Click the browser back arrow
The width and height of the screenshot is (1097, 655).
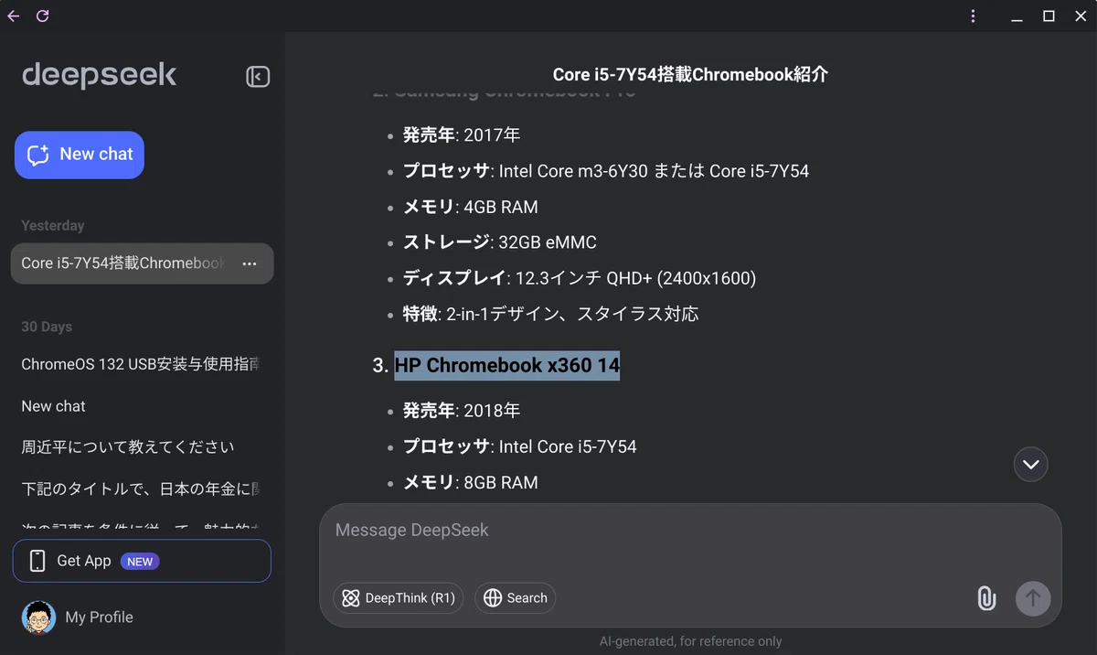[13, 16]
